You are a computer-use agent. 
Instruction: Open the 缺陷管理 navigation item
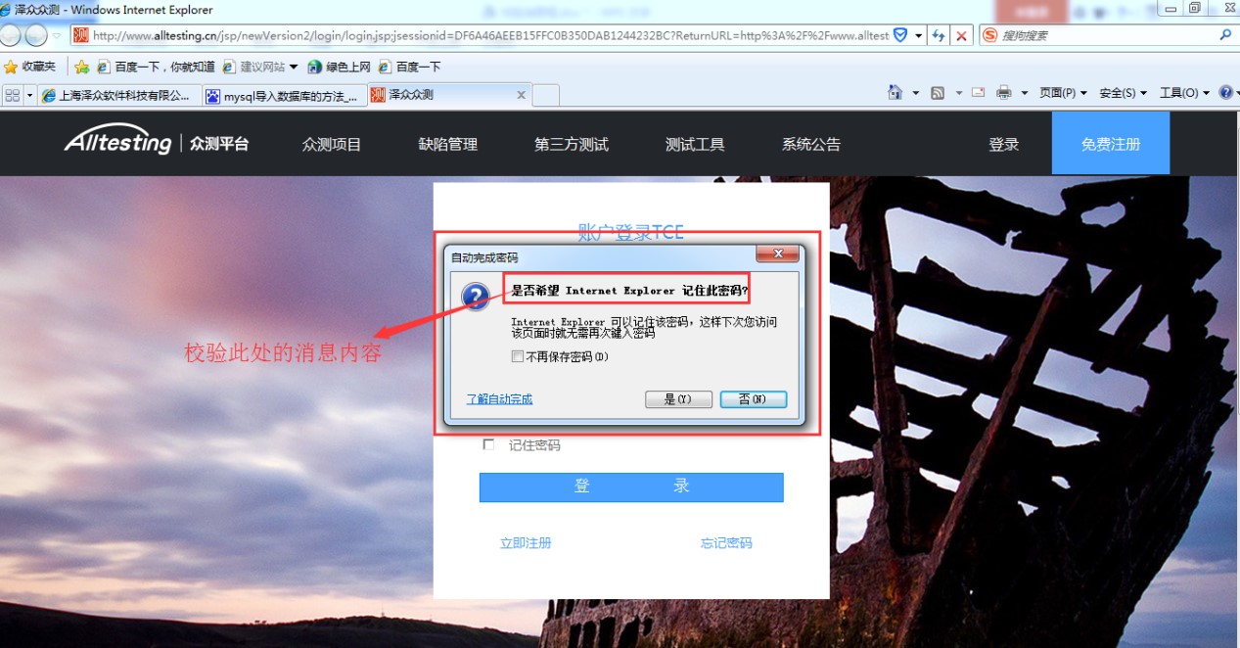[448, 144]
